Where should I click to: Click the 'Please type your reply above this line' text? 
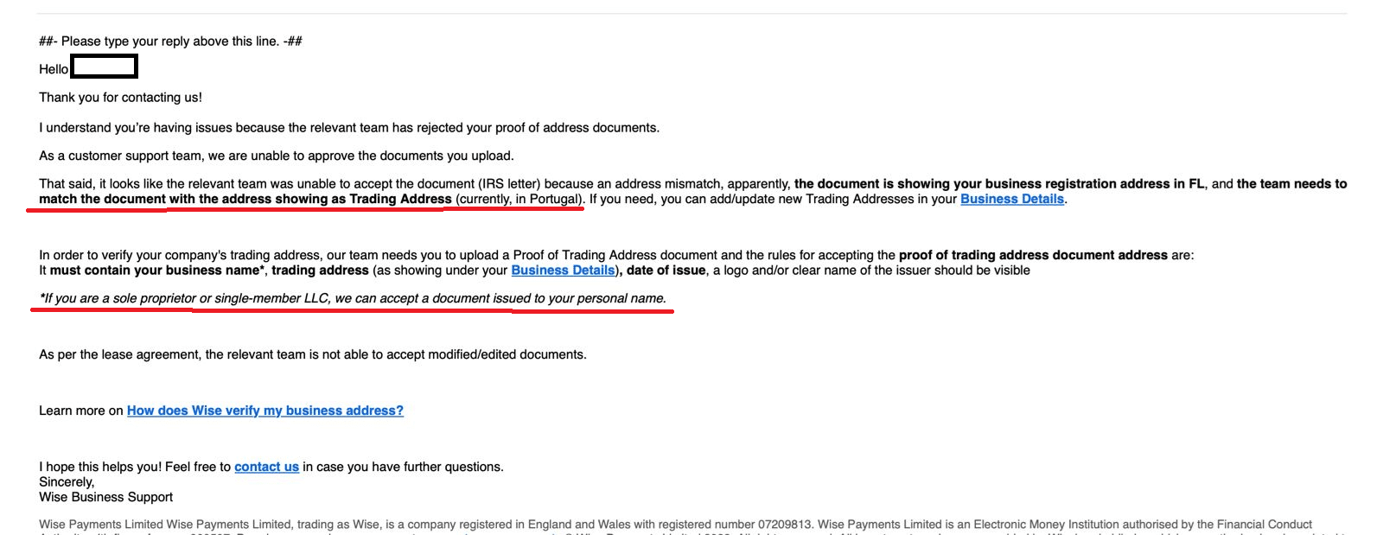tap(170, 41)
